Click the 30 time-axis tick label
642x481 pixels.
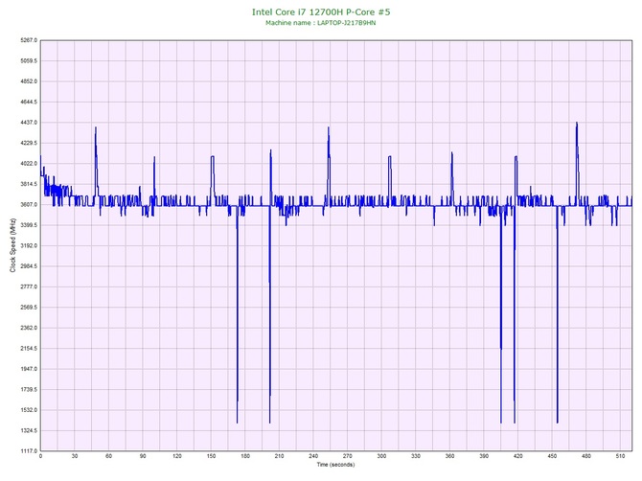[75, 456]
